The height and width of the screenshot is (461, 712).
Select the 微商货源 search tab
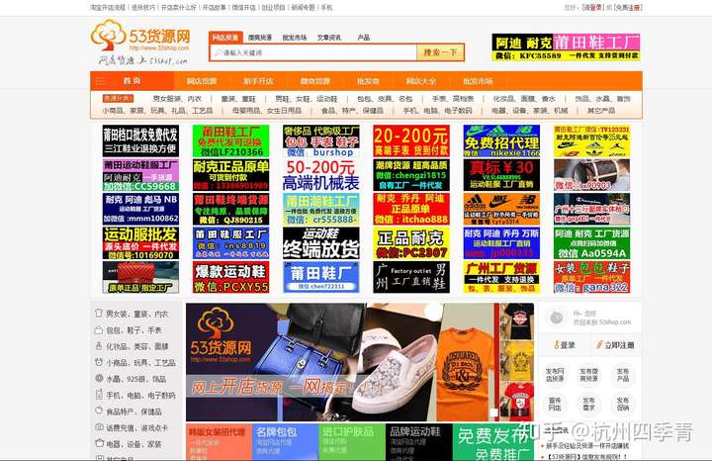(x=260, y=38)
